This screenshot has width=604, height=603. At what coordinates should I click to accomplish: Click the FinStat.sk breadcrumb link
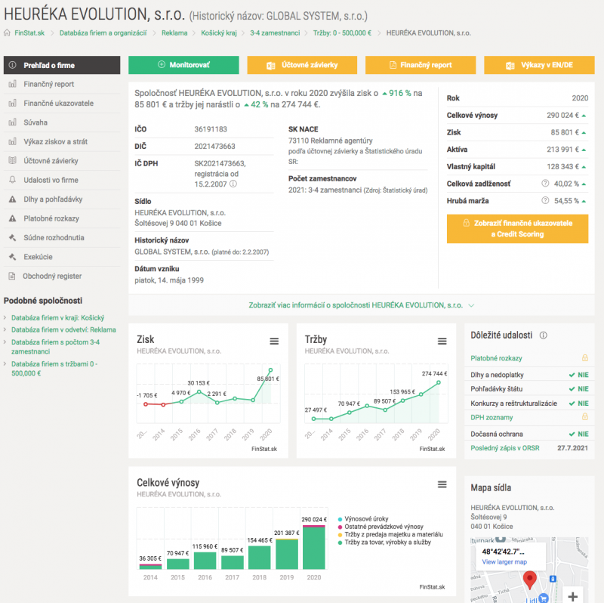click(x=29, y=32)
